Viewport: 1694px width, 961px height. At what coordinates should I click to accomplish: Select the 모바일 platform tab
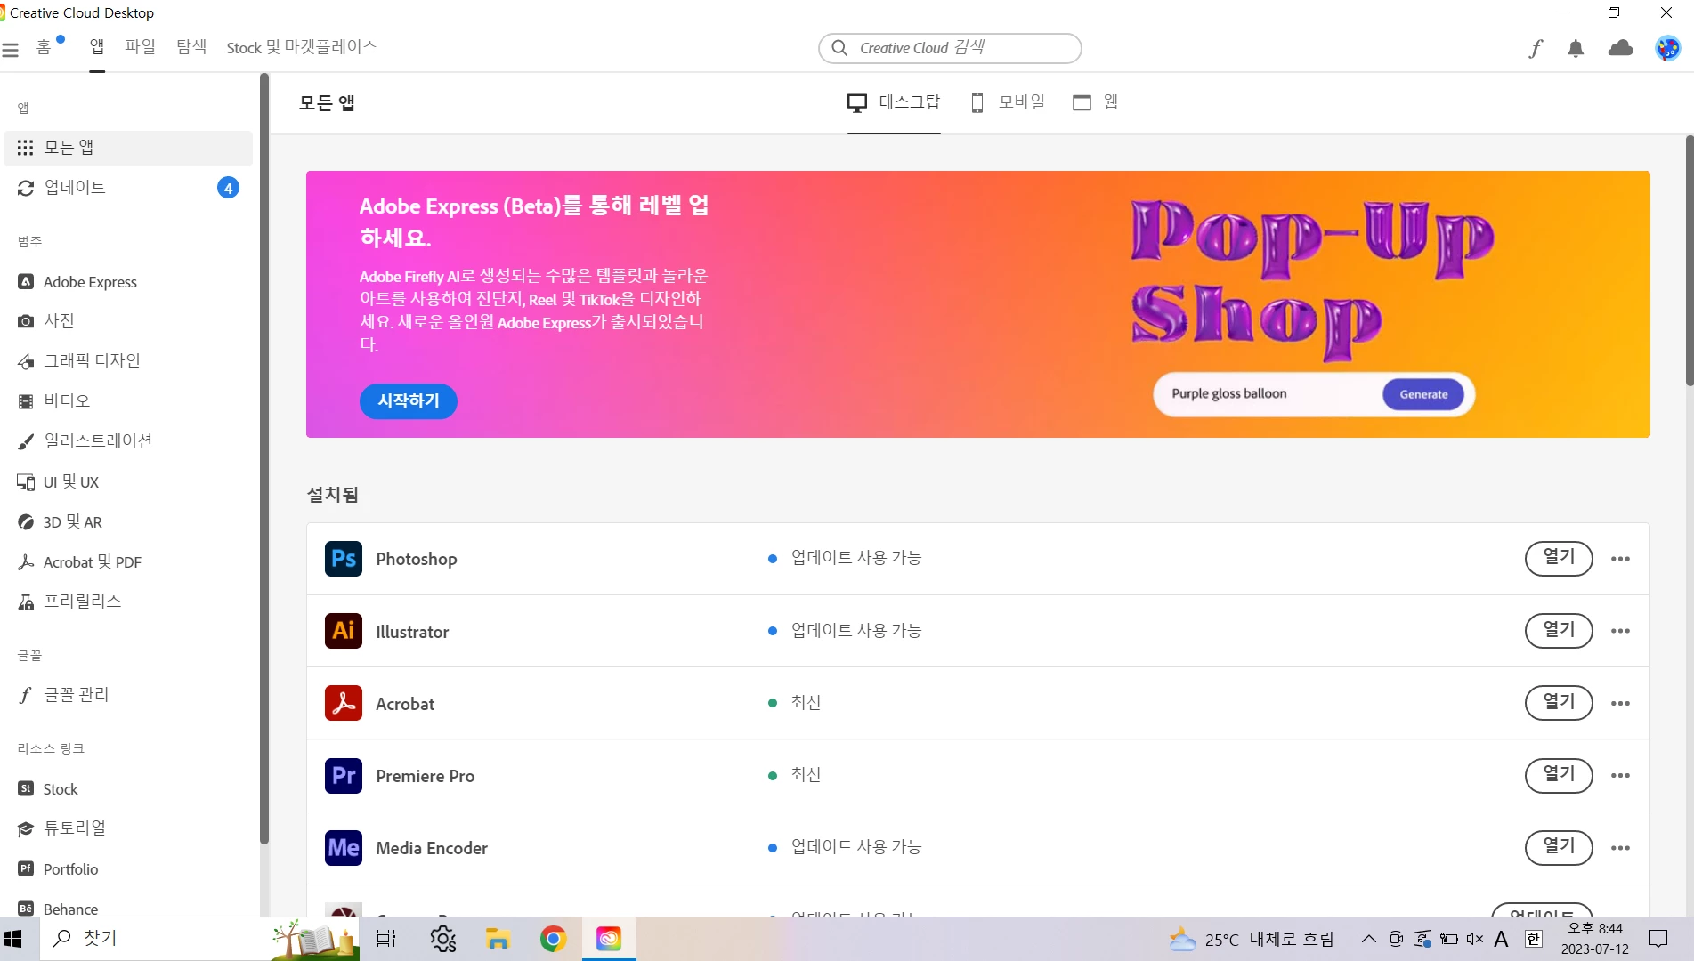[x=1008, y=102]
